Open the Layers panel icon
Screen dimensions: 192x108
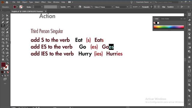tap(189, 67)
